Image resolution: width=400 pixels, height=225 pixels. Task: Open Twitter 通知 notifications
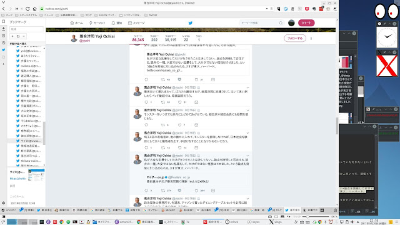(x=117, y=23)
